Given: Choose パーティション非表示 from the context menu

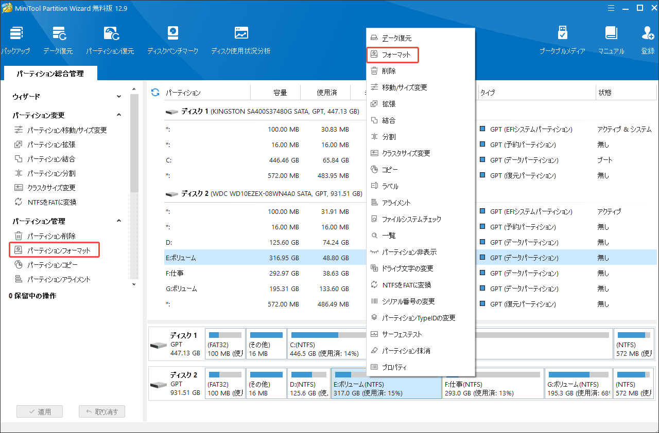Looking at the screenshot, I should (x=420, y=252).
